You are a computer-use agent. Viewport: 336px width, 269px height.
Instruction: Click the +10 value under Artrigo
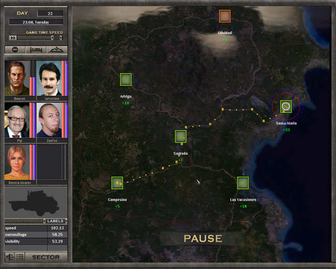click(x=125, y=103)
